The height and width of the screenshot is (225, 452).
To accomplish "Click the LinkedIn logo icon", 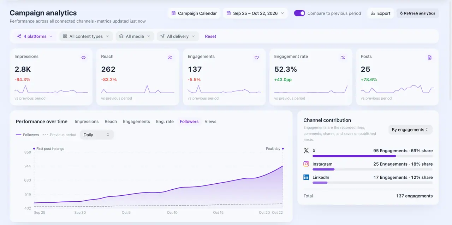I will coord(306,177).
